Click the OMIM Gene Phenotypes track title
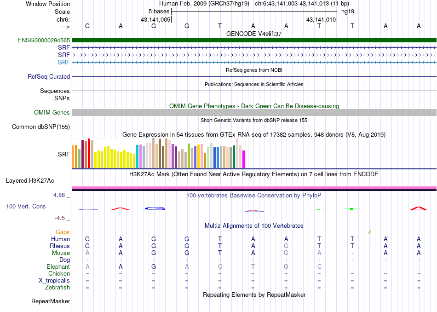Image resolution: width=437 pixels, height=312 pixels. 254,106
